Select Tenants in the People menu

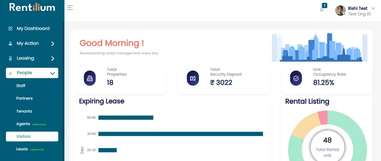24,111
